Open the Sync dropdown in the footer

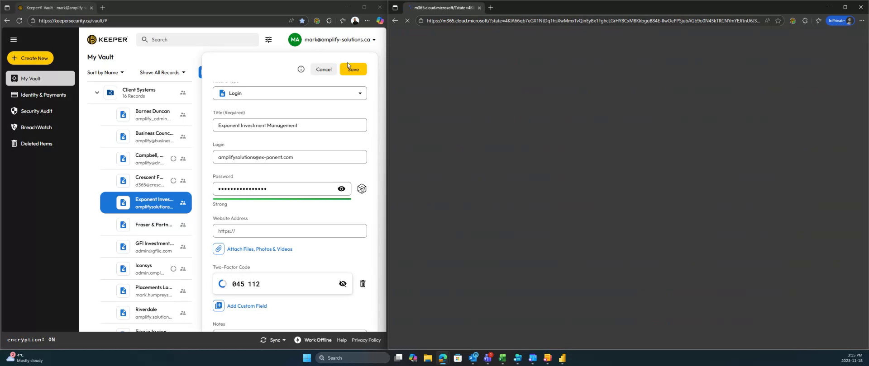(x=273, y=340)
